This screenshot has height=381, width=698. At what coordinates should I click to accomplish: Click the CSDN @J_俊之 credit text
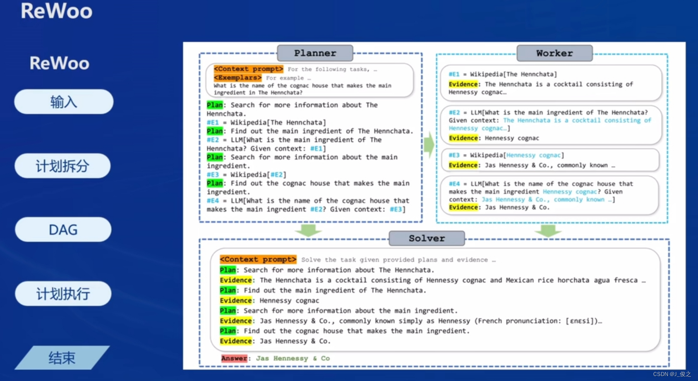tap(672, 374)
